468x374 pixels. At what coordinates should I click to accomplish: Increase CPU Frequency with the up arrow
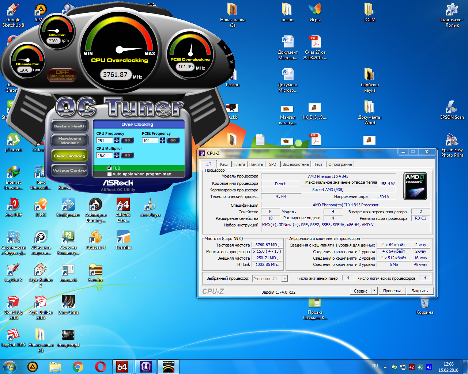117,139
